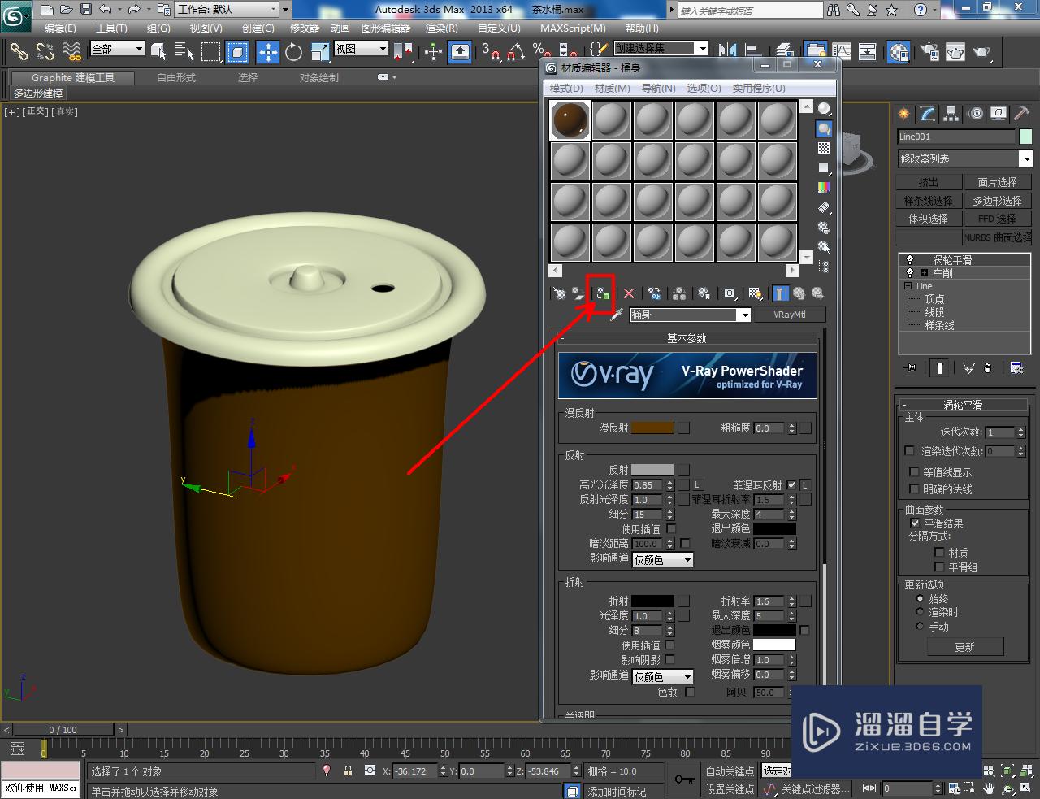Click the Select and Link chain icon

point(18,52)
